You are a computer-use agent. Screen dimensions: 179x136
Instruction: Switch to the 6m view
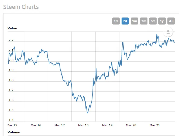pyautogui.click(x=153, y=21)
